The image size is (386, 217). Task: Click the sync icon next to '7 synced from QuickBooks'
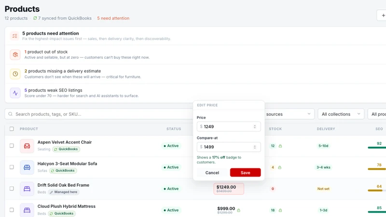(x=35, y=18)
